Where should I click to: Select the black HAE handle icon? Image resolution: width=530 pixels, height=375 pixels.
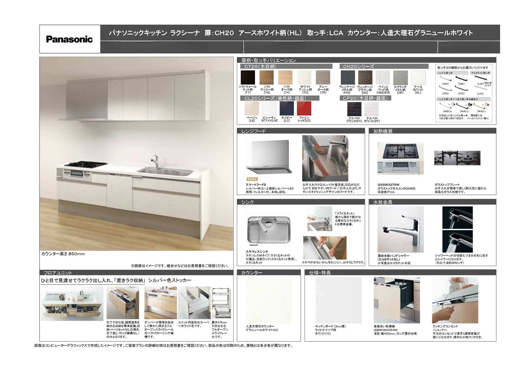coord(461,79)
